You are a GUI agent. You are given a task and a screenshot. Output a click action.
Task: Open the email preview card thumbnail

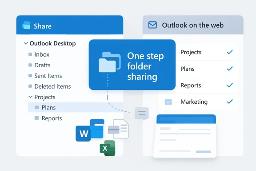(x=184, y=136)
